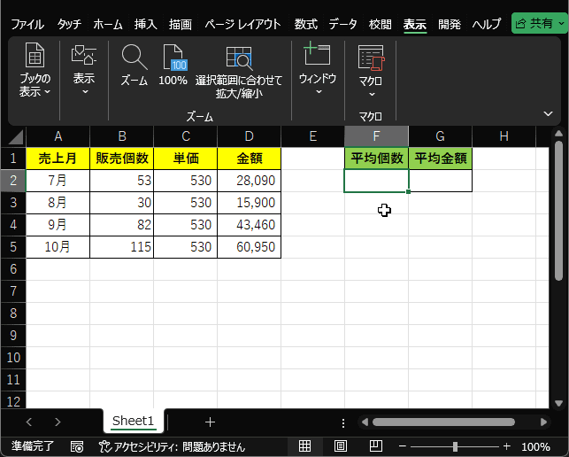The height and width of the screenshot is (457, 569).
Task: Select the Sheet1 sheet tab
Action: (x=133, y=421)
